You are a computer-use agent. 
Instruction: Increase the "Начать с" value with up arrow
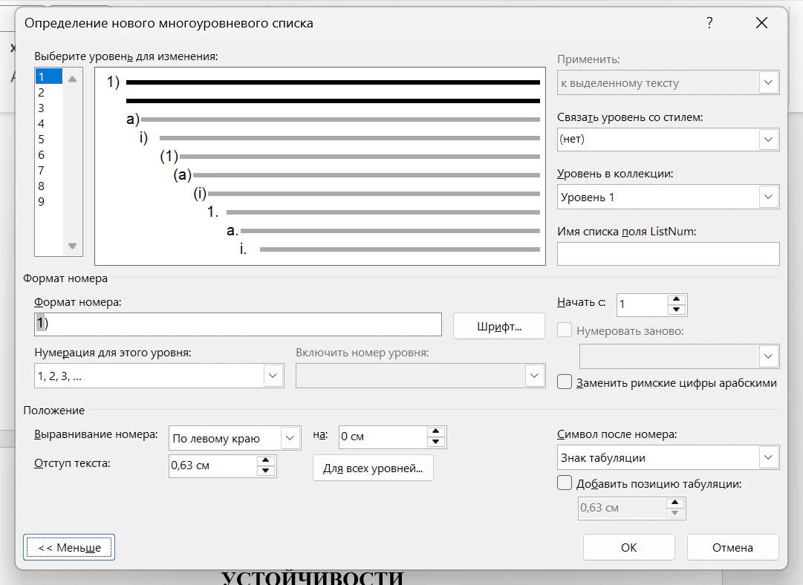pyautogui.click(x=677, y=299)
